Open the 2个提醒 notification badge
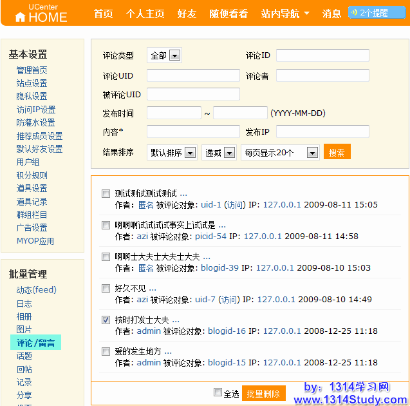 pyautogui.click(x=377, y=12)
